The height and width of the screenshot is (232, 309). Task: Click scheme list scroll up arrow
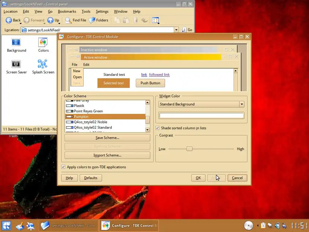pyautogui.click(x=147, y=102)
